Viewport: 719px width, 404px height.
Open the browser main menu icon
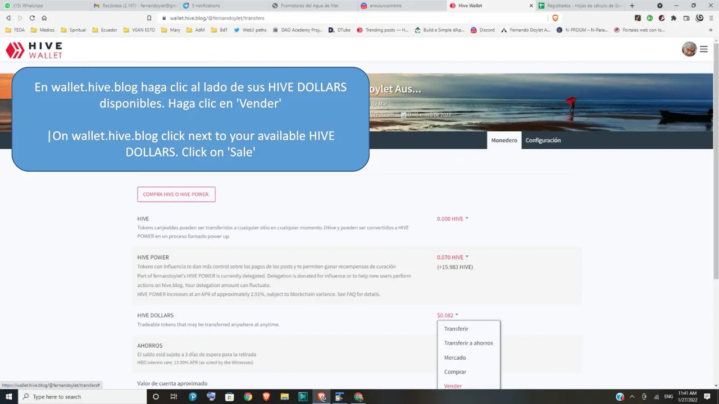pyautogui.click(x=711, y=18)
